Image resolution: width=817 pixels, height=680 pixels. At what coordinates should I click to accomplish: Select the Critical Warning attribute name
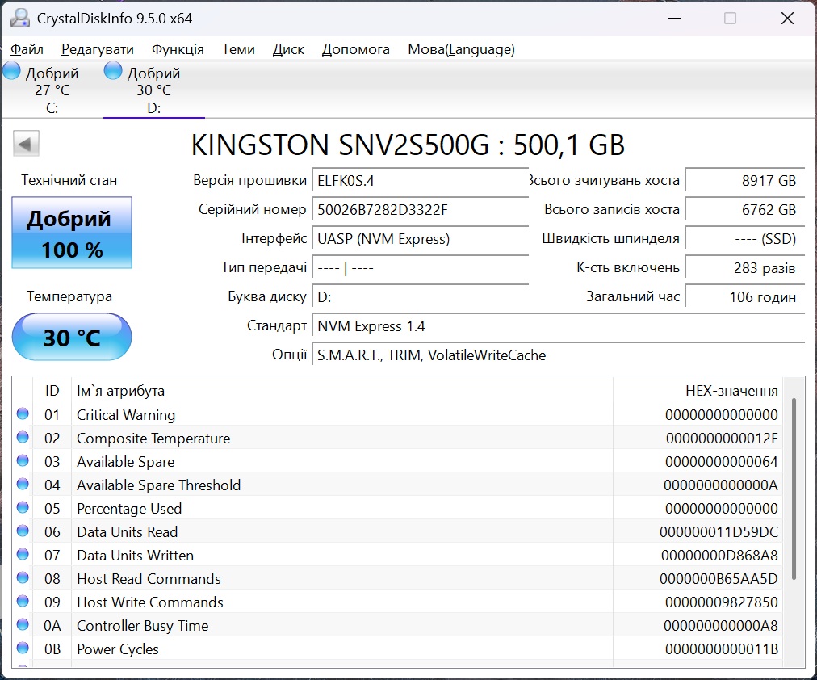pyautogui.click(x=126, y=415)
